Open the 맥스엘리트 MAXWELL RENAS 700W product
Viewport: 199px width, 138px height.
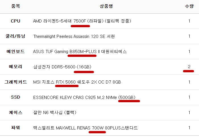pyautogui.click(x=85, y=128)
